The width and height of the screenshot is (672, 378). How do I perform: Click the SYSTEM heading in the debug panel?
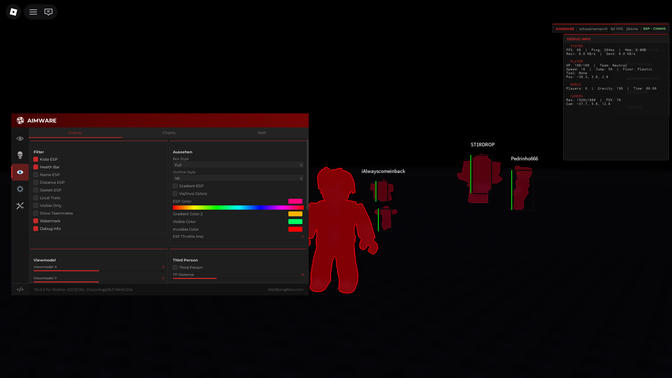tap(577, 46)
